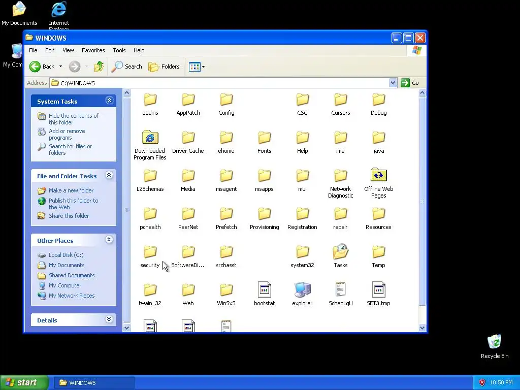The height and width of the screenshot is (390, 520).
Task: Open the Address bar dropdown arrow
Action: [393, 83]
